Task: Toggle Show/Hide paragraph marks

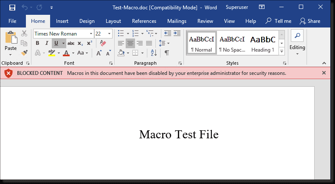Action: point(166,53)
